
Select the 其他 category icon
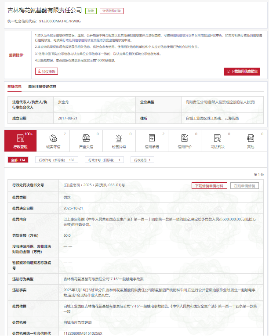tap(251, 138)
